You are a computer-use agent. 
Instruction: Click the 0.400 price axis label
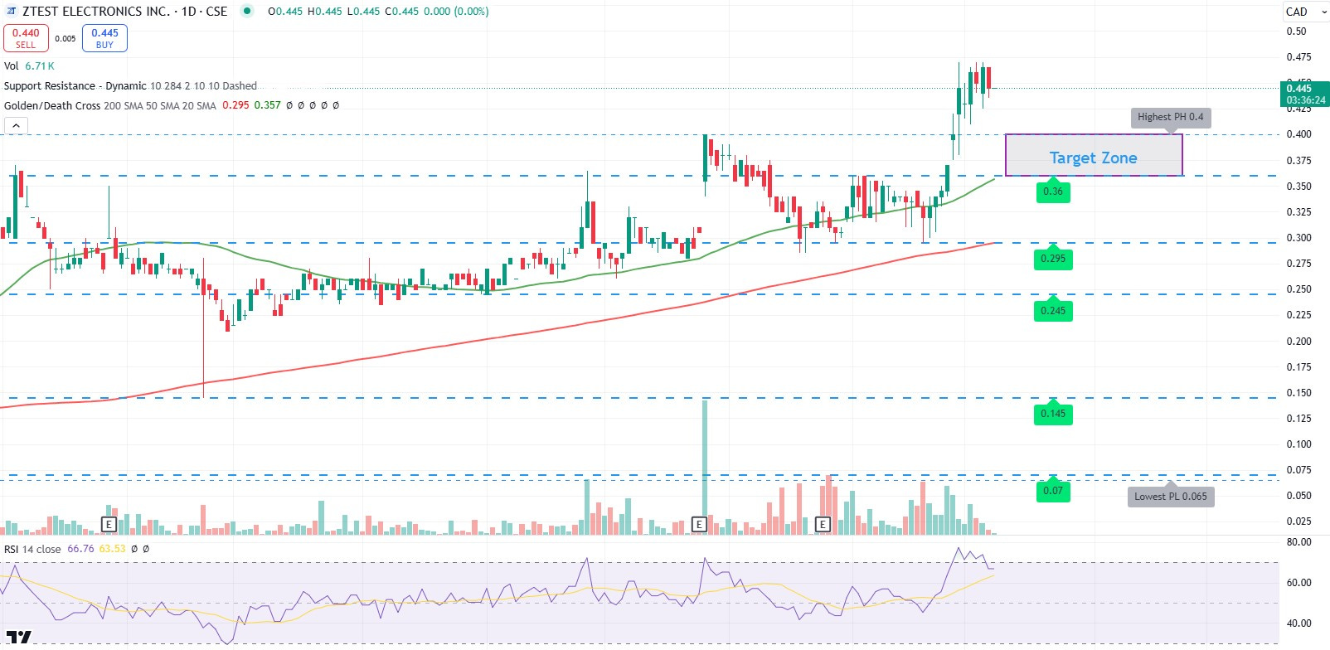point(1298,134)
